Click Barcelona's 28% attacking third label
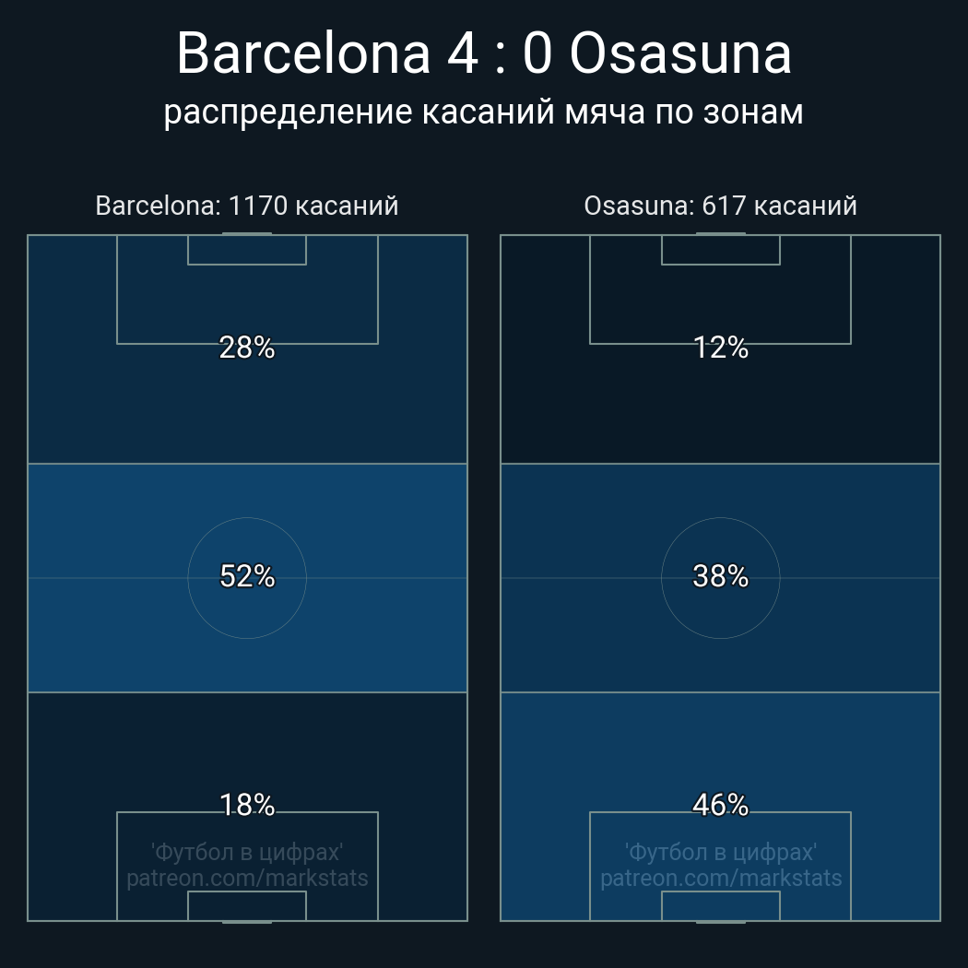The image size is (968, 968). tap(247, 348)
